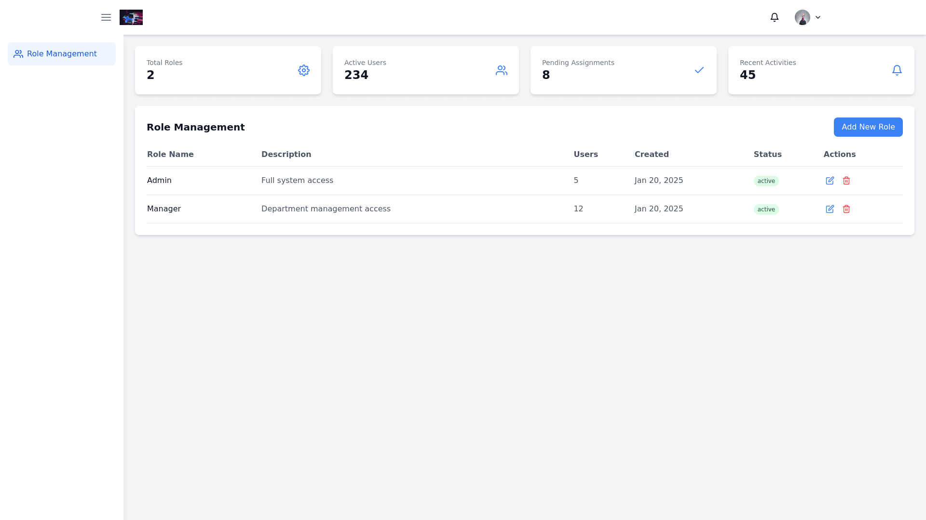Viewport: 926px width, 520px height.
Task: Click the Role Name column header
Action: click(170, 155)
